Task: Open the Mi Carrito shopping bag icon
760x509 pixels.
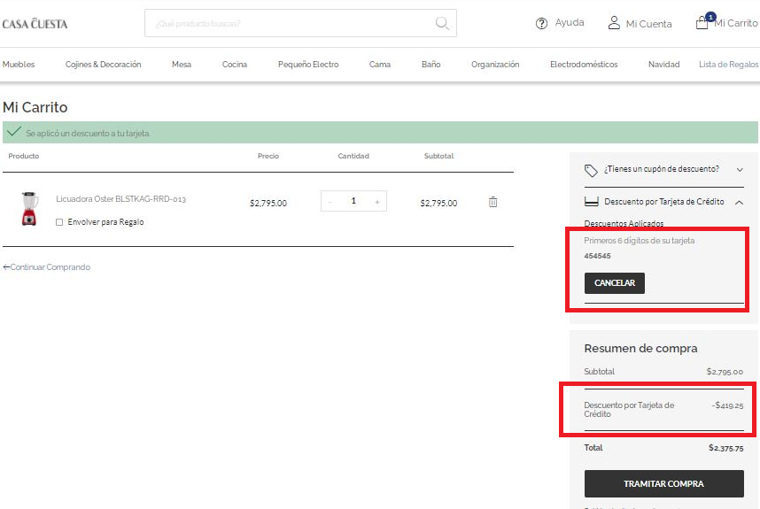Action: point(702,23)
